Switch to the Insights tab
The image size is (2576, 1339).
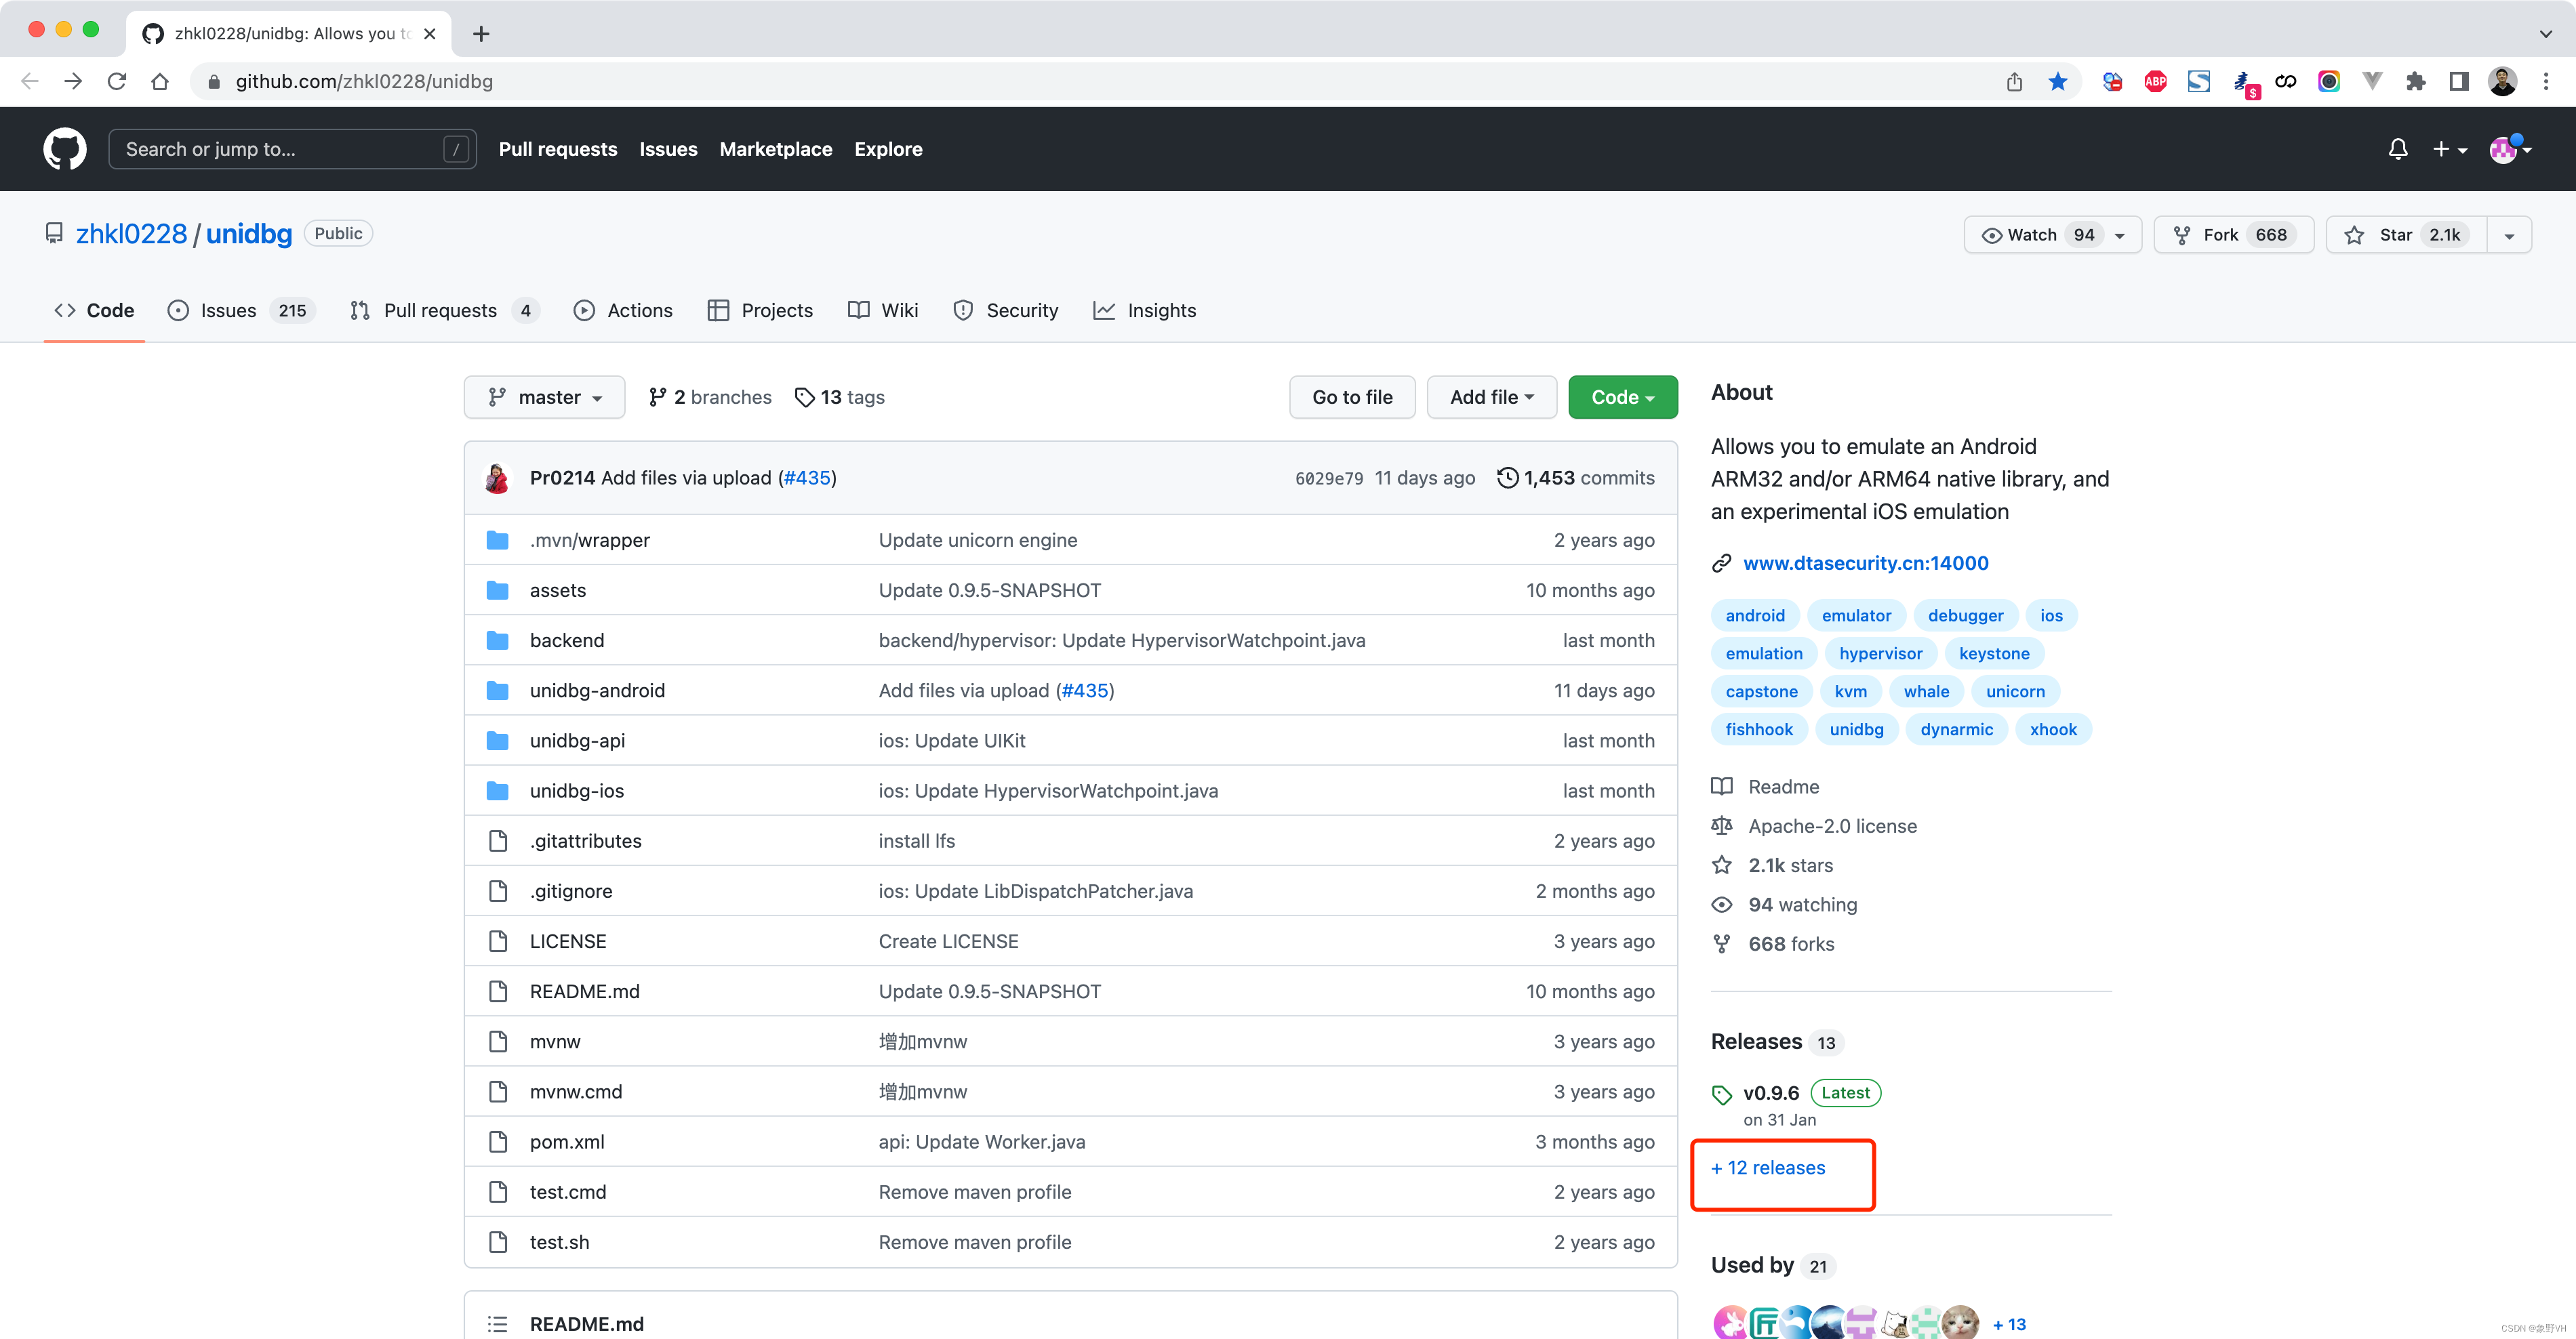[x=1144, y=310]
